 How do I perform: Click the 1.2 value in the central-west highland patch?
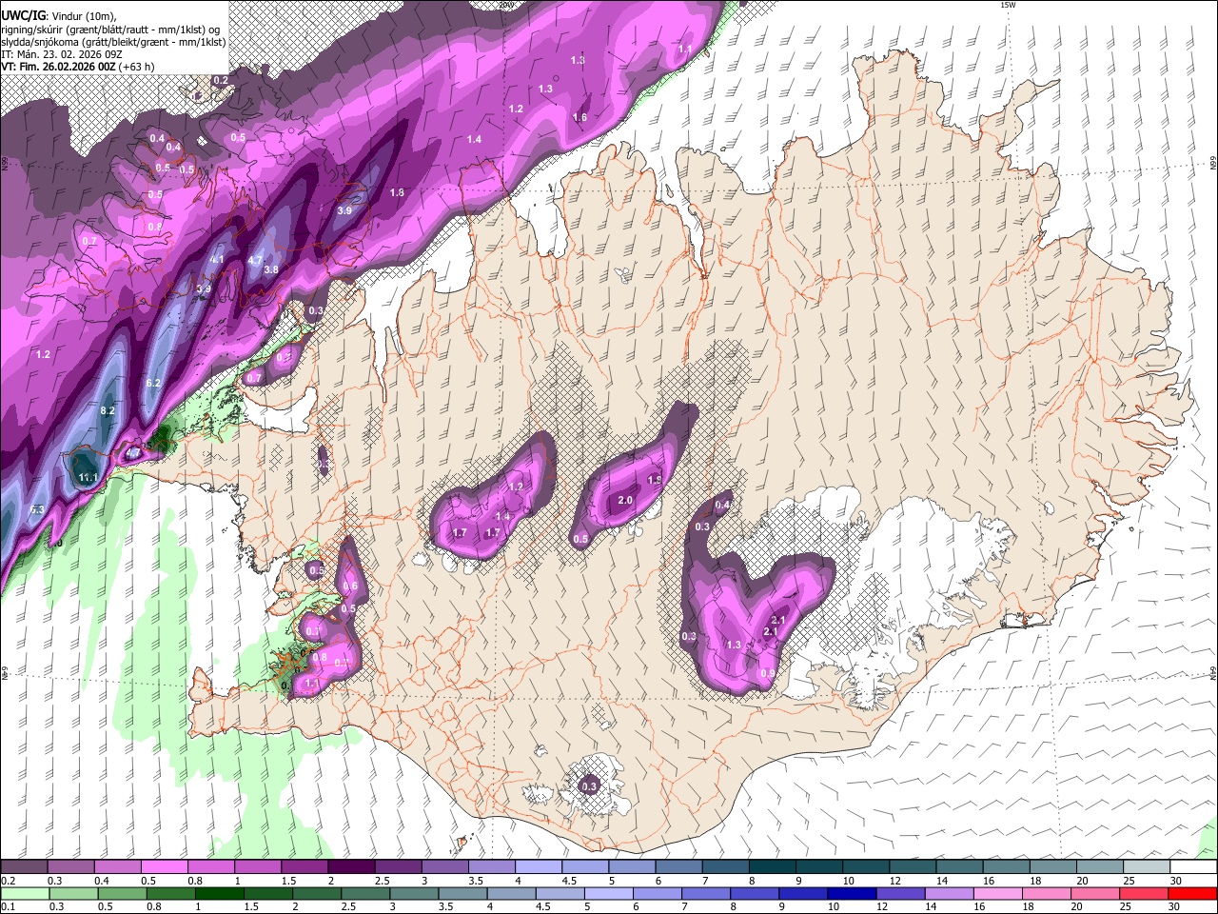point(517,487)
